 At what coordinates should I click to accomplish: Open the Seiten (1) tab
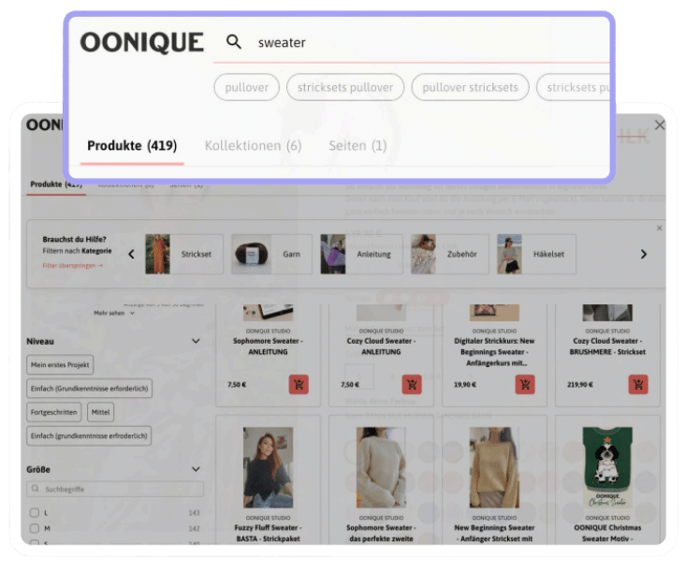pos(357,145)
